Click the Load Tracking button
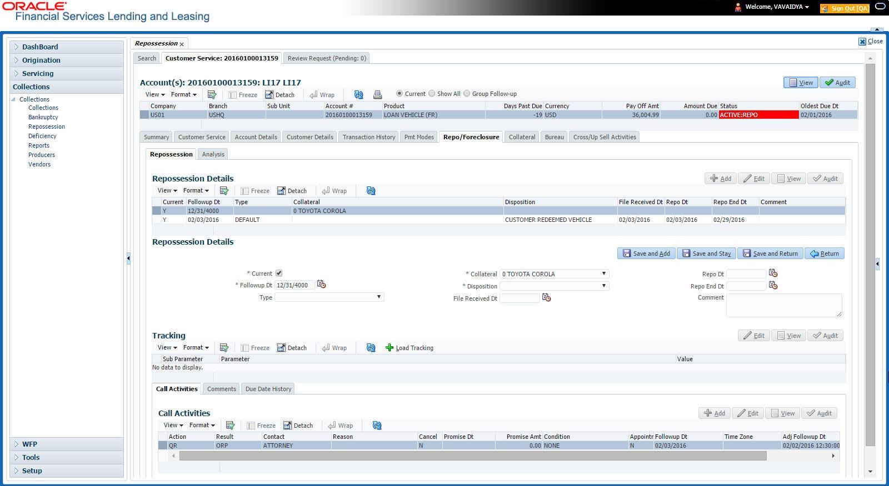The width and height of the screenshot is (889, 486). click(409, 348)
